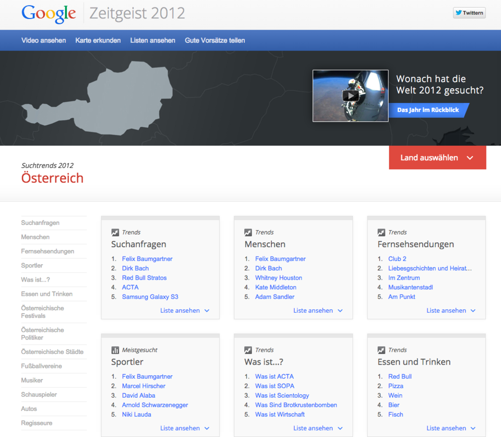Expand Liste ansehen in Essen und Trinken card

coord(451,428)
